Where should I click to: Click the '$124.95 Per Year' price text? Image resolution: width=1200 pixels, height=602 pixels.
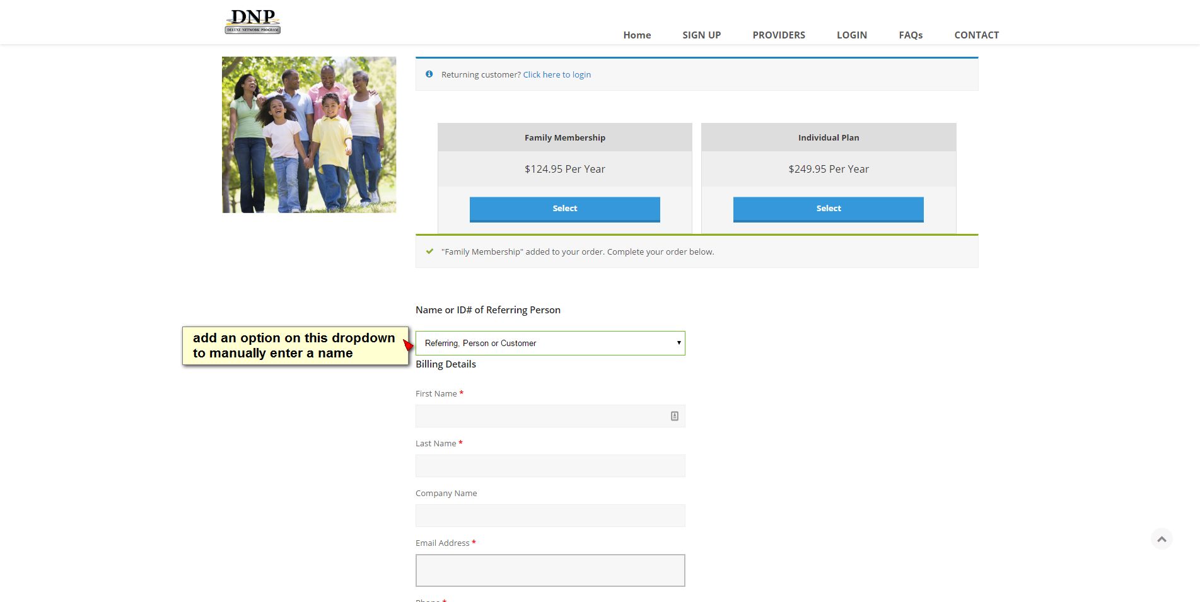coord(565,169)
